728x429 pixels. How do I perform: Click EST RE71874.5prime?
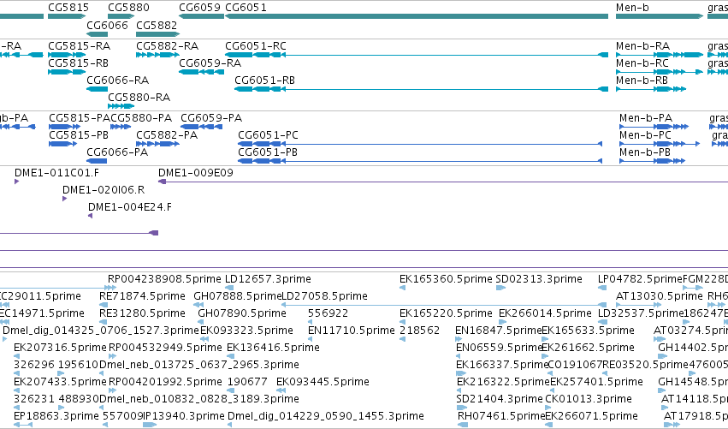point(142,296)
